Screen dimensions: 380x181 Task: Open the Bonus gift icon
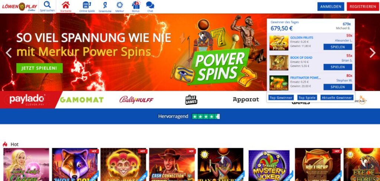(x=136, y=5)
